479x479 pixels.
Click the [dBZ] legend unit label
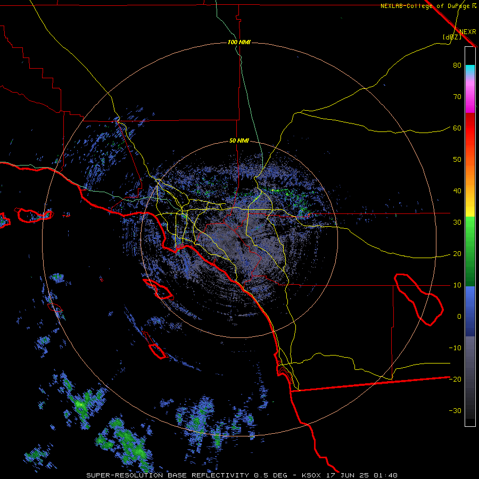tap(452, 37)
